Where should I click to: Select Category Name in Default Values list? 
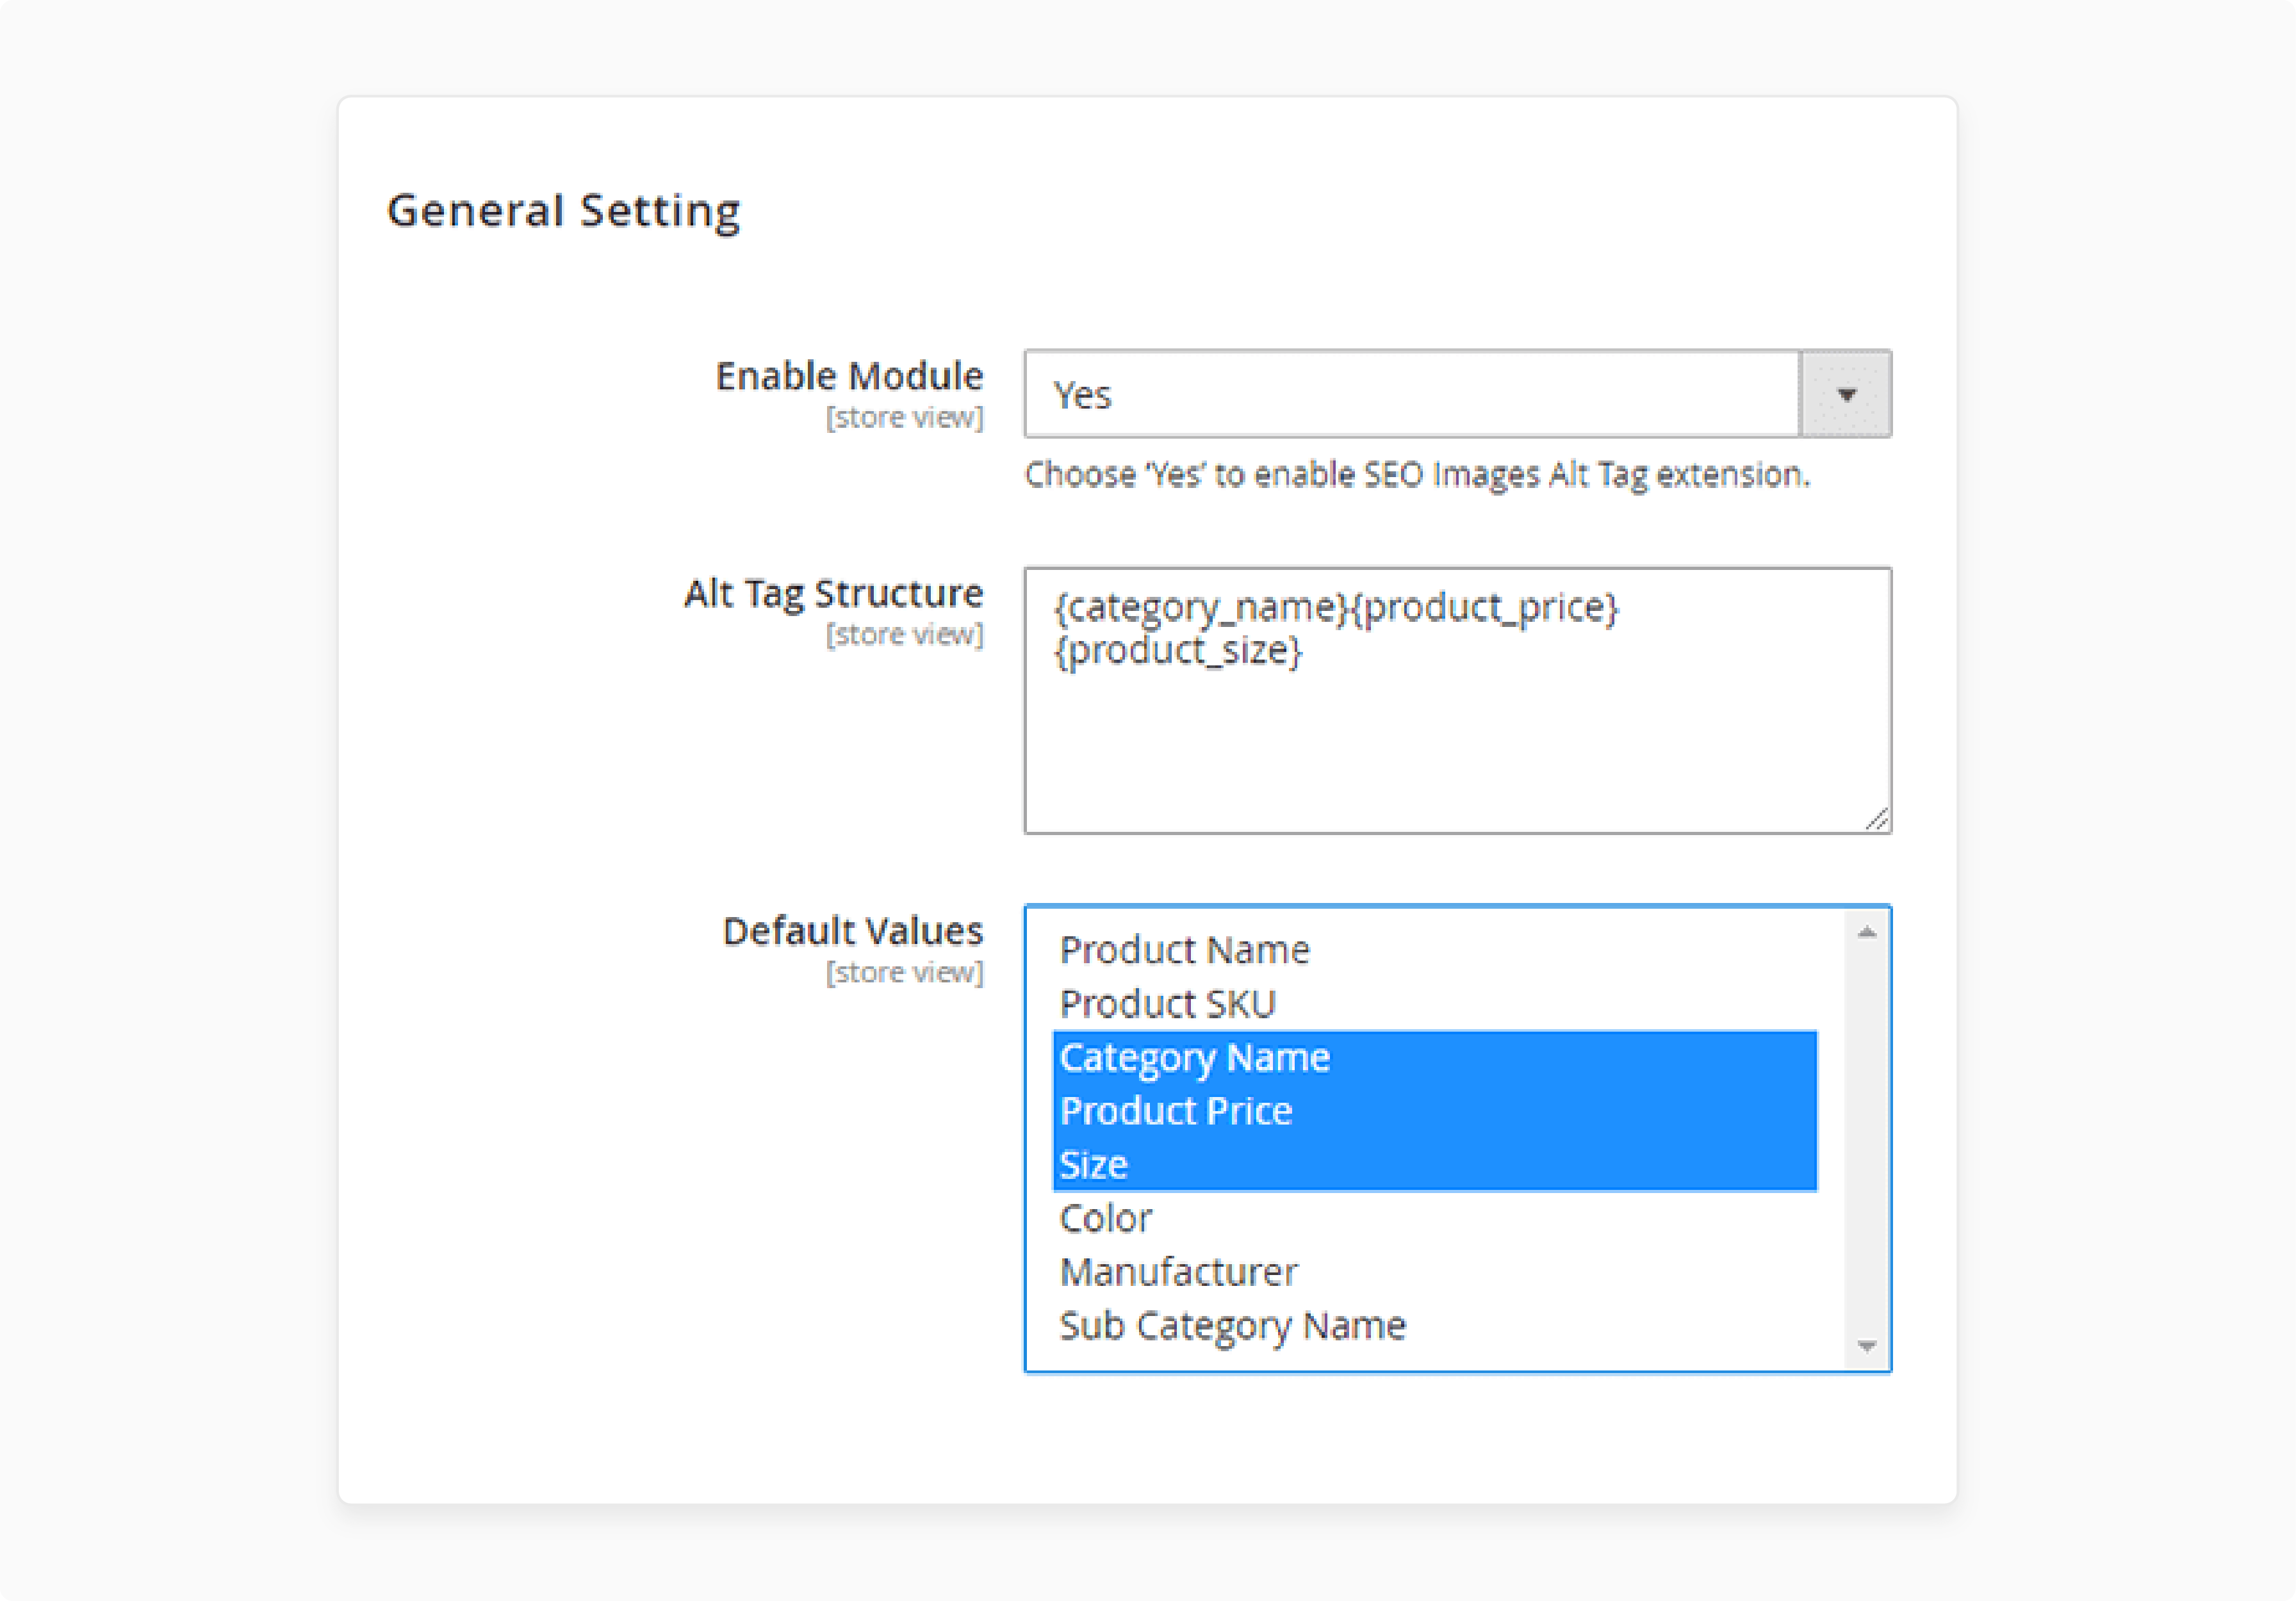pyautogui.click(x=1435, y=1057)
